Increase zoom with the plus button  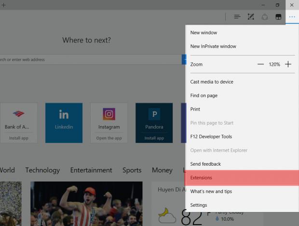pyautogui.click(x=288, y=64)
